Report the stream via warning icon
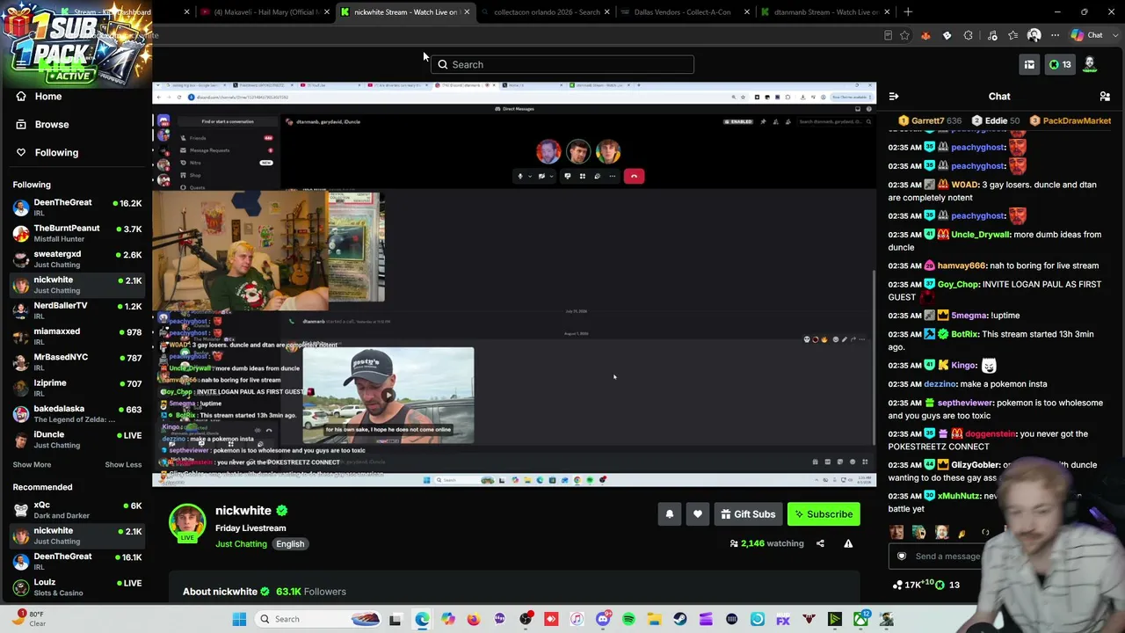Screen dimensions: 1125x633 (x=848, y=543)
